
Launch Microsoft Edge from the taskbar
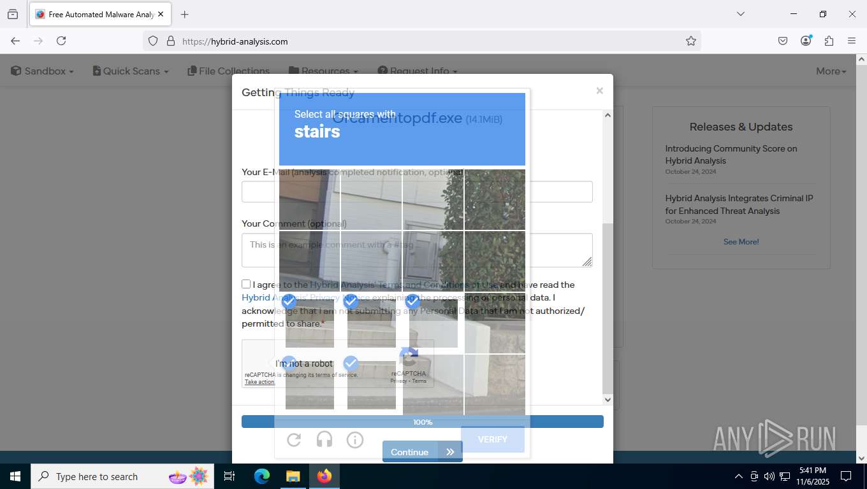pos(262,476)
